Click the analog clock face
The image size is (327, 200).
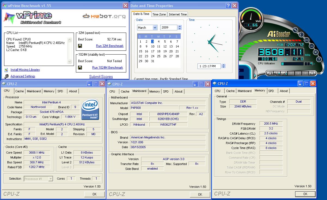pyautogui.click(x=209, y=42)
